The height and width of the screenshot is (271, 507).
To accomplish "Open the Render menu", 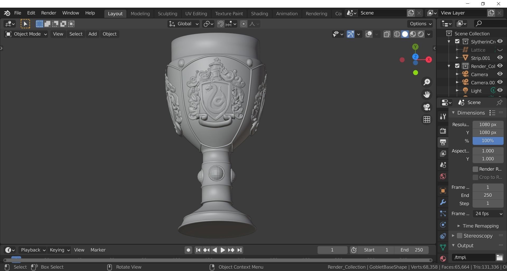I will pyautogui.click(x=49, y=13).
